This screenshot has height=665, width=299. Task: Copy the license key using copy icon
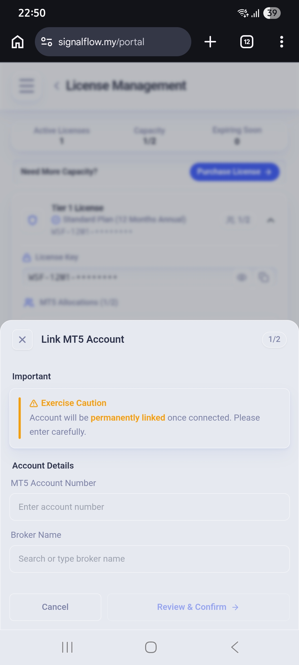pos(264,277)
